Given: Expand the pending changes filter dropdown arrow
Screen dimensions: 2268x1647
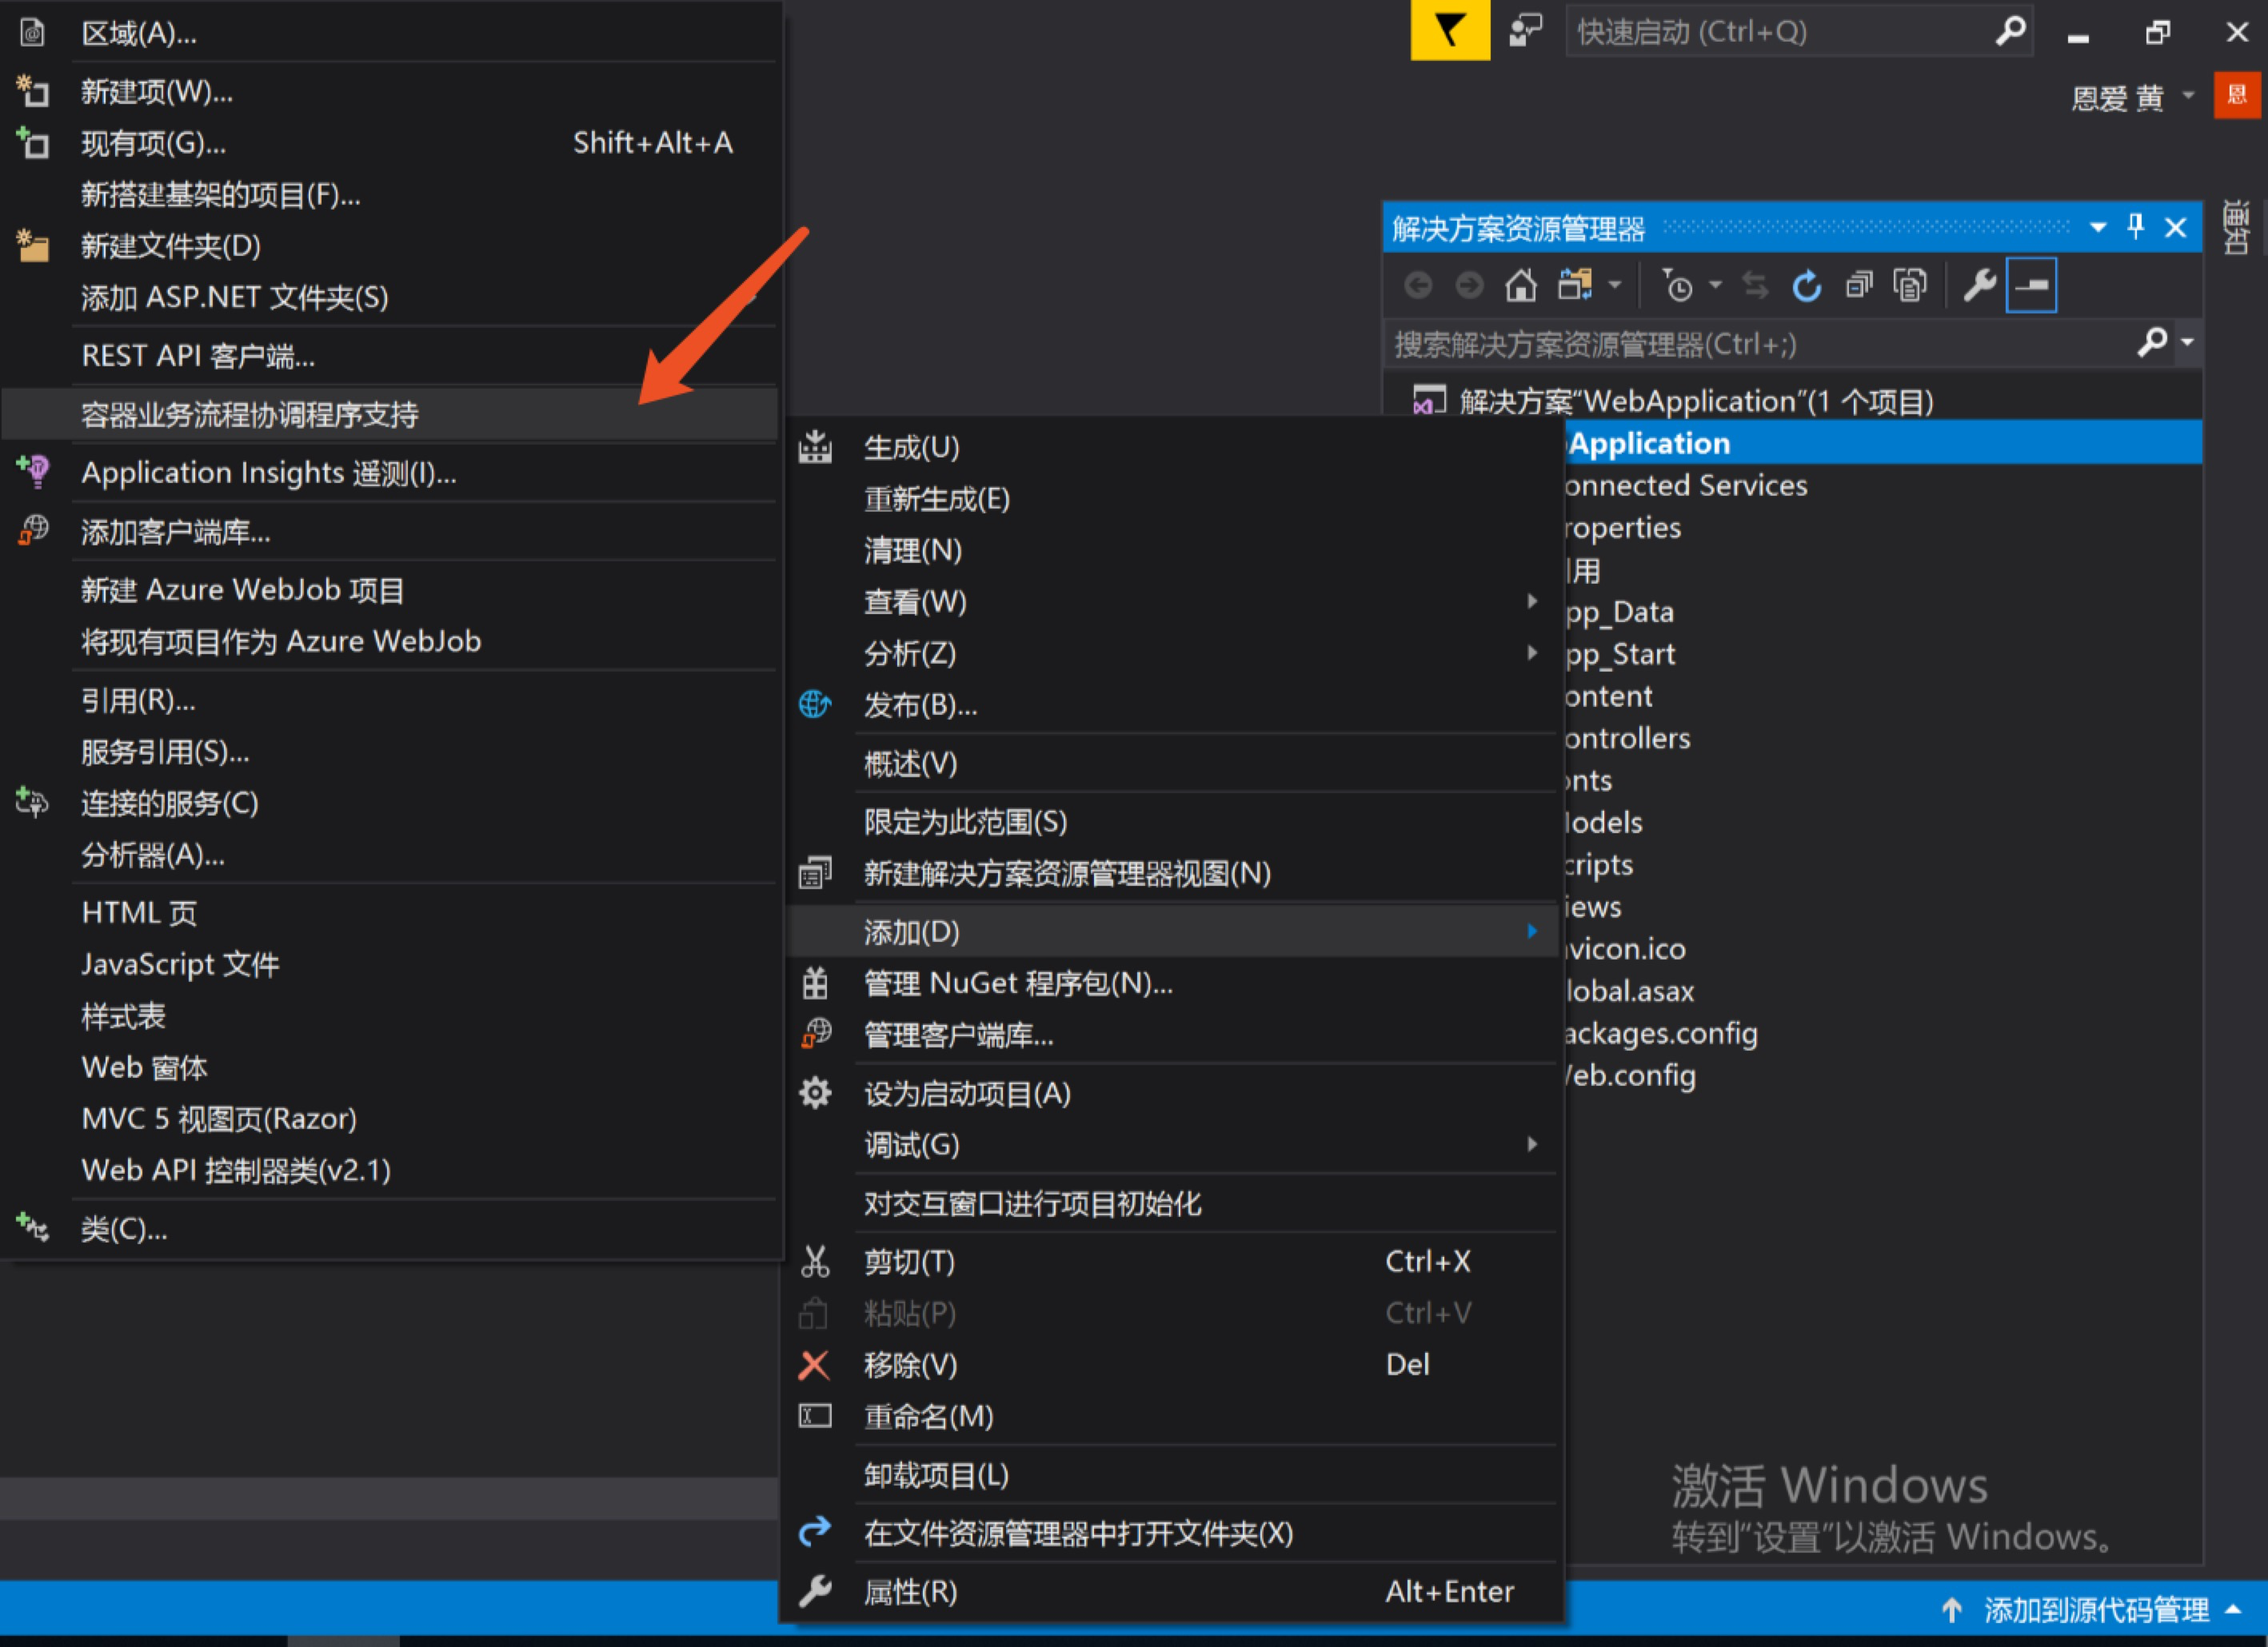Looking at the screenshot, I should tap(1715, 286).
